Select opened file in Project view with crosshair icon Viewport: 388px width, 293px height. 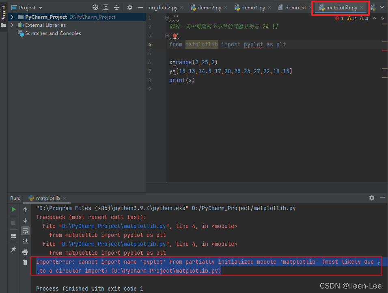95,7
